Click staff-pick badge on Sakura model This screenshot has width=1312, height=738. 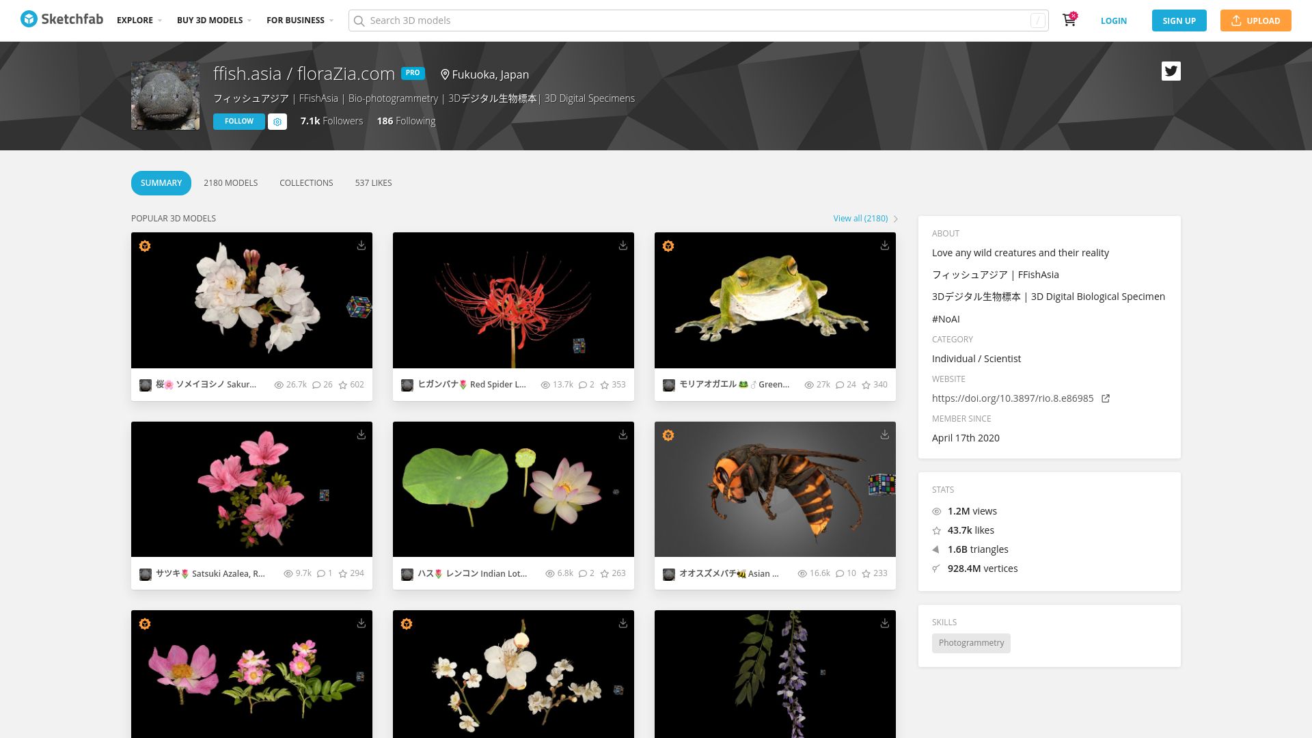[145, 246]
